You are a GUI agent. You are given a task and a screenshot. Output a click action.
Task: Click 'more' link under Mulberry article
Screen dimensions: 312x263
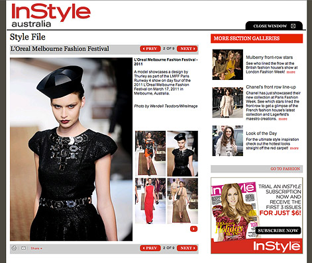point(291,72)
